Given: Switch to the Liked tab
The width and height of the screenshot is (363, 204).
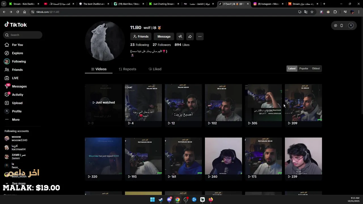Looking at the screenshot, I should pyautogui.click(x=155, y=69).
